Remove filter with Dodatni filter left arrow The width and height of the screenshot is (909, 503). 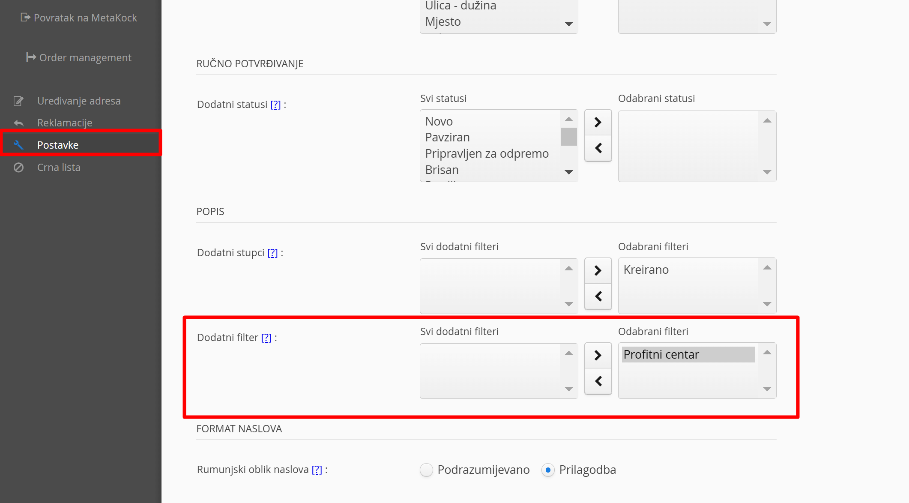598,381
